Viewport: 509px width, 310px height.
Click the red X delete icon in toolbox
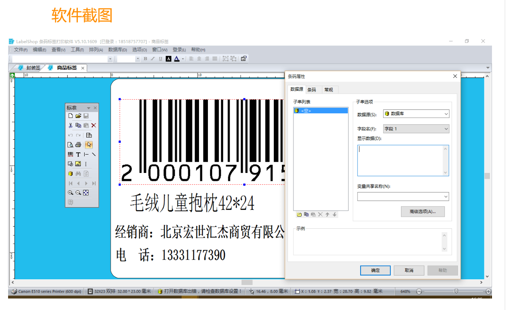[x=94, y=126]
